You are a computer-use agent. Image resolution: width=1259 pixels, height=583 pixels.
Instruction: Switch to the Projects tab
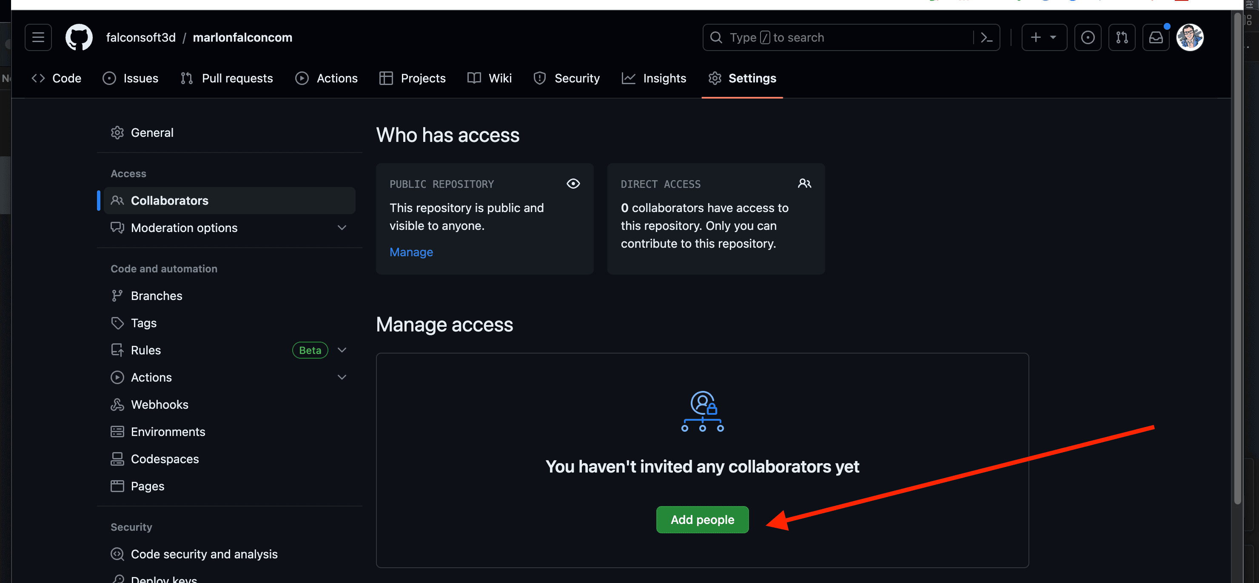[x=413, y=78]
